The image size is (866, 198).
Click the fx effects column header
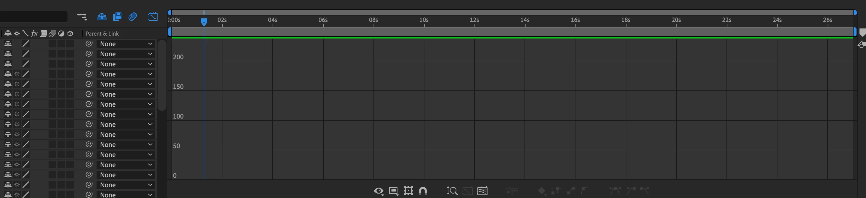[x=34, y=33]
